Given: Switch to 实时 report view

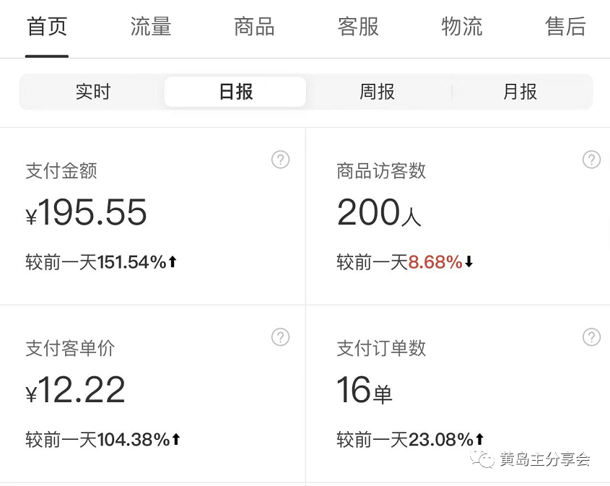Looking at the screenshot, I should [x=92, y=92].
